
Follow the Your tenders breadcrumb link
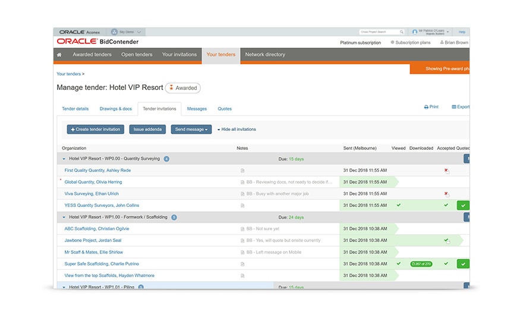(69, 74)
